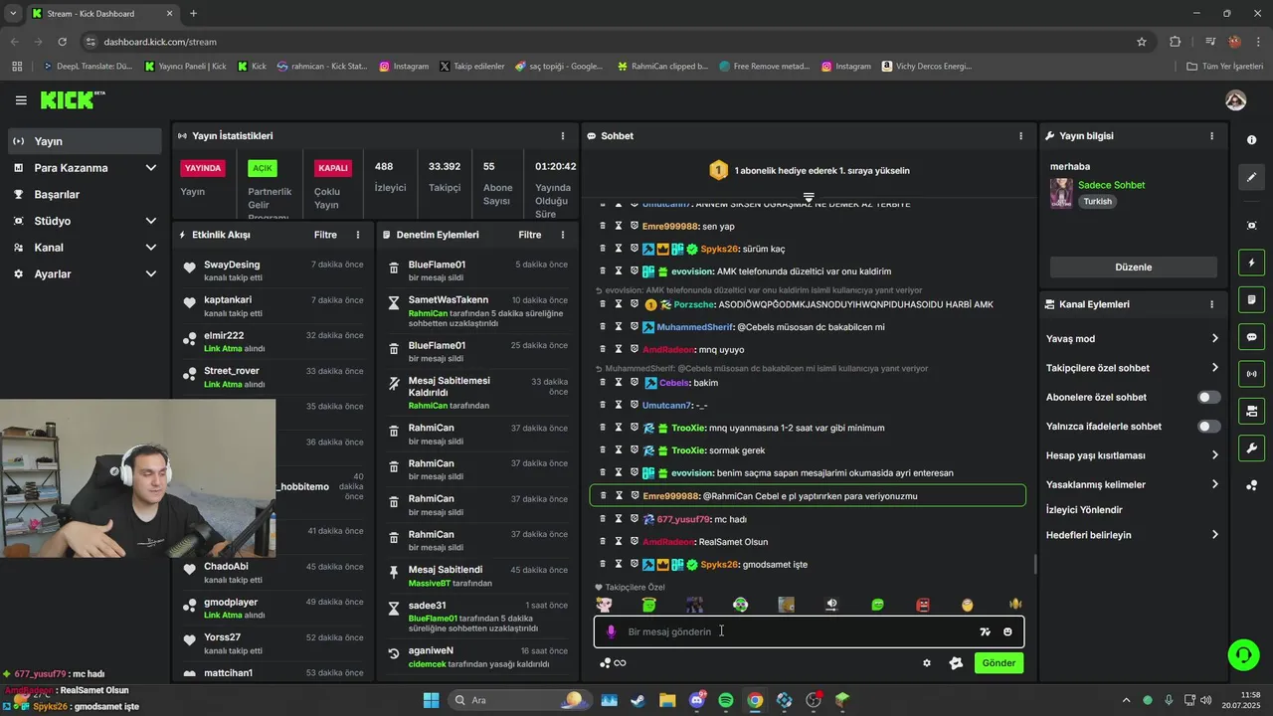
Task: Open Denetim Eylemleri three-dot menu
Action: tap(563, 235)
